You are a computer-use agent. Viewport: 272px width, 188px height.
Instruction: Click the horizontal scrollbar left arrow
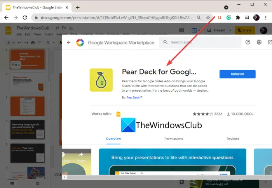click(65, 177)
